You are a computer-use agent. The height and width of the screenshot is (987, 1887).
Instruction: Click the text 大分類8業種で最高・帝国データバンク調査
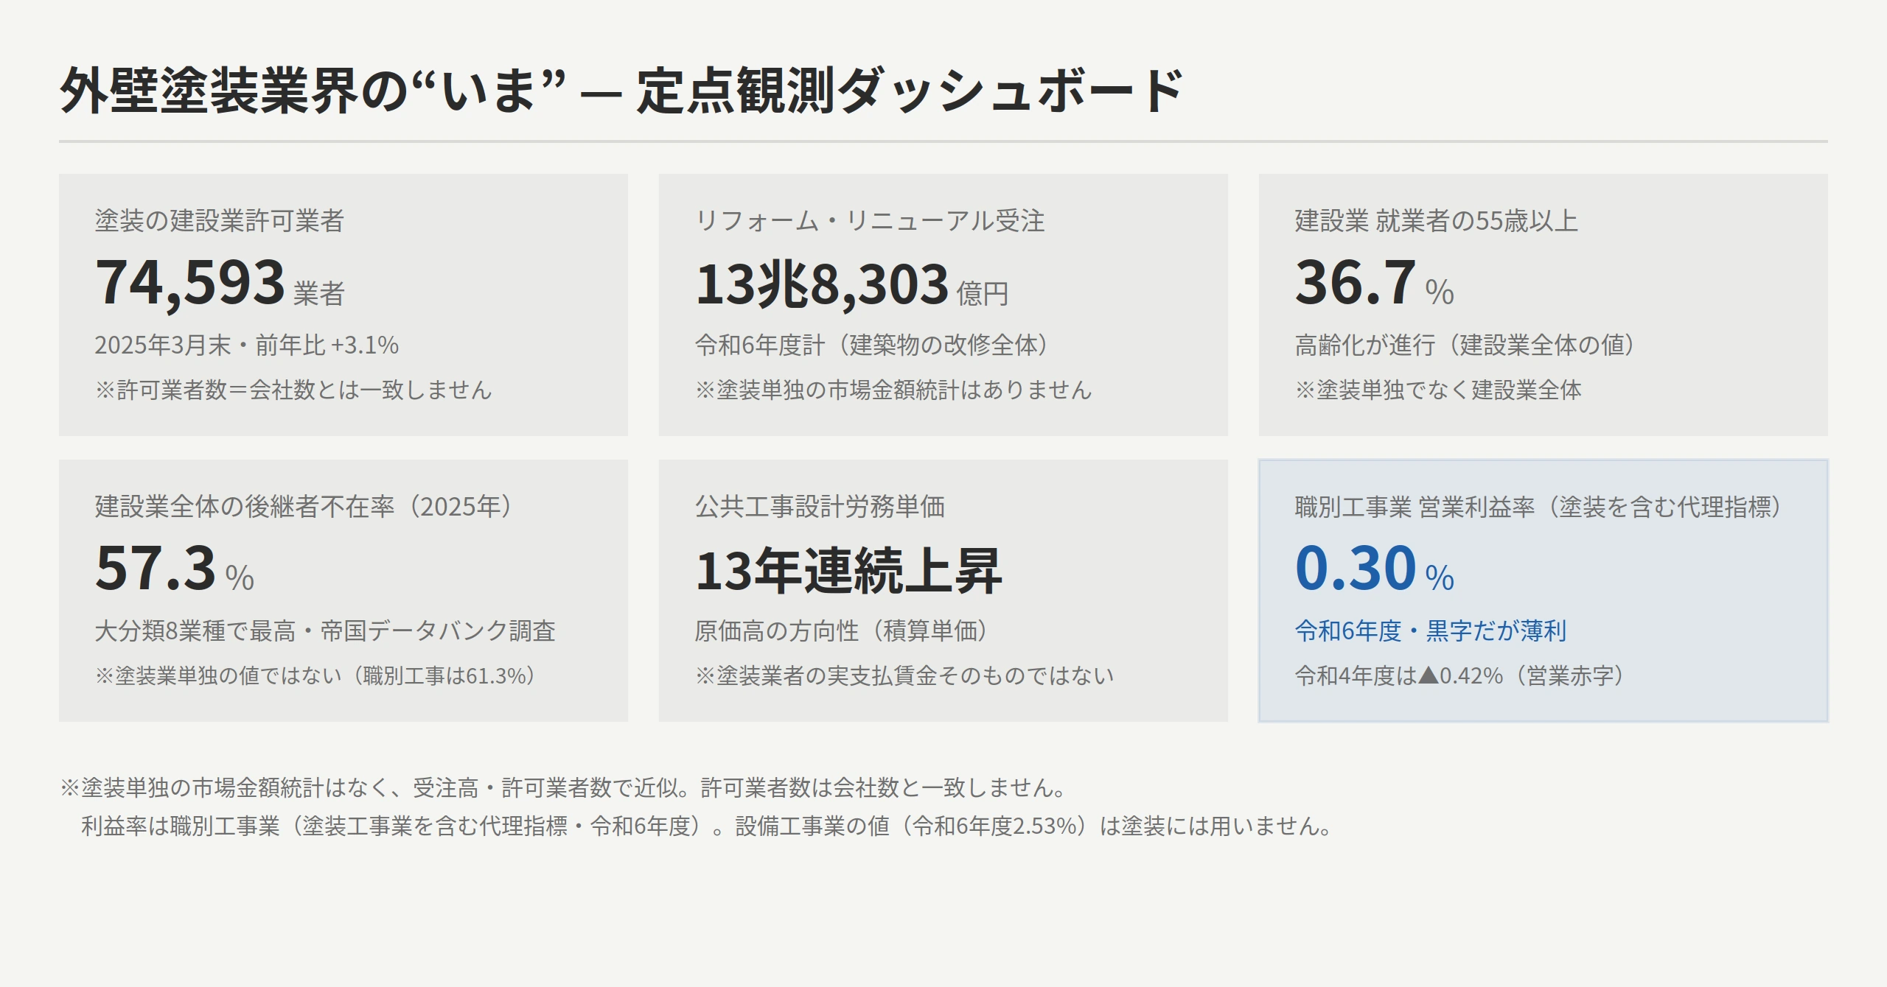pyautogui.click(x=325, y=631)
